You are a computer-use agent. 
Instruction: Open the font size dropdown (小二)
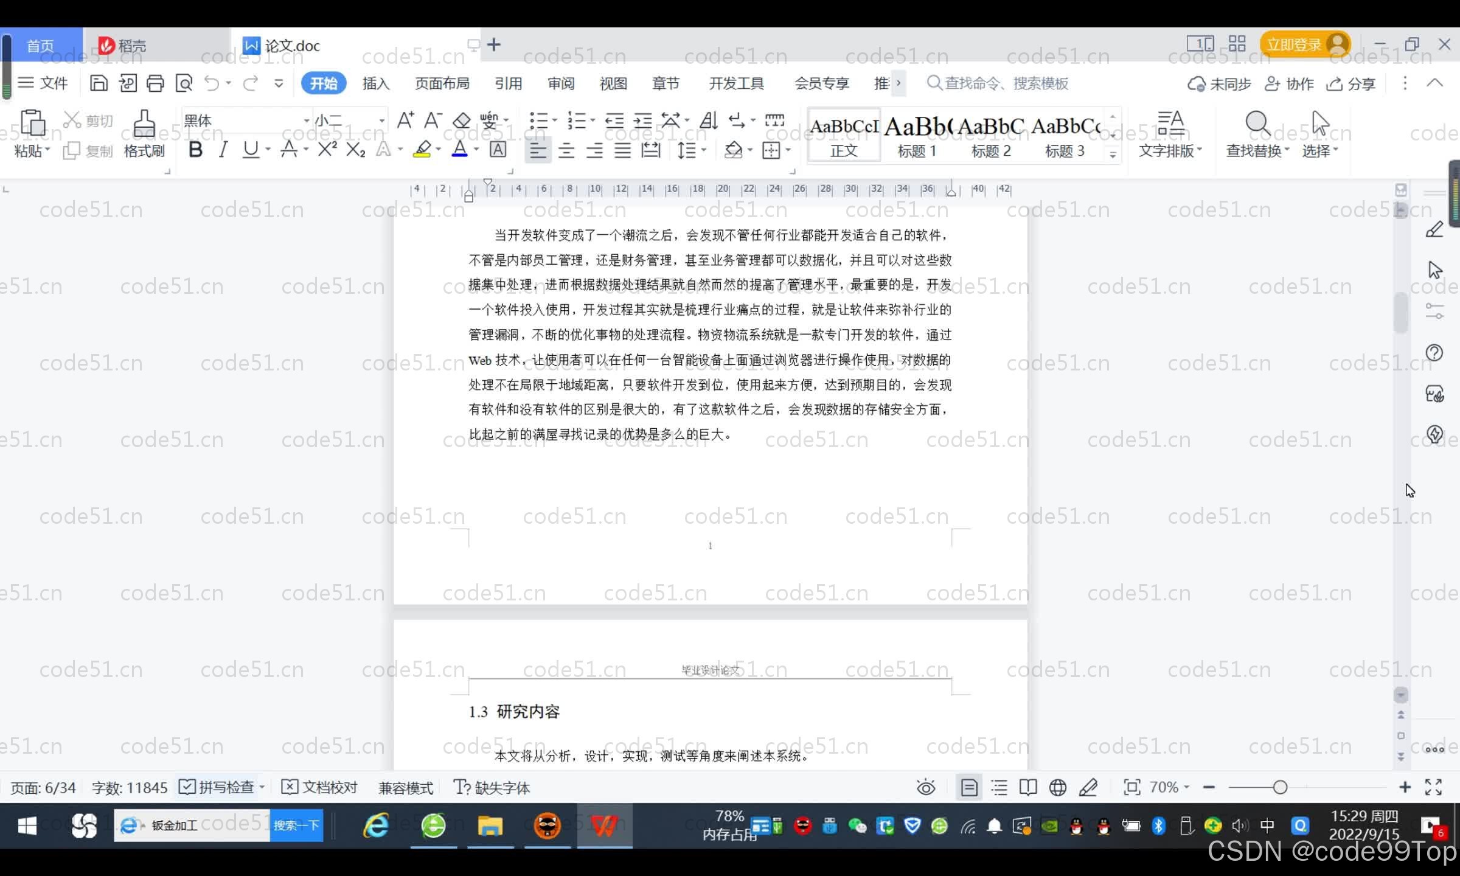click(x=381, y=120)
